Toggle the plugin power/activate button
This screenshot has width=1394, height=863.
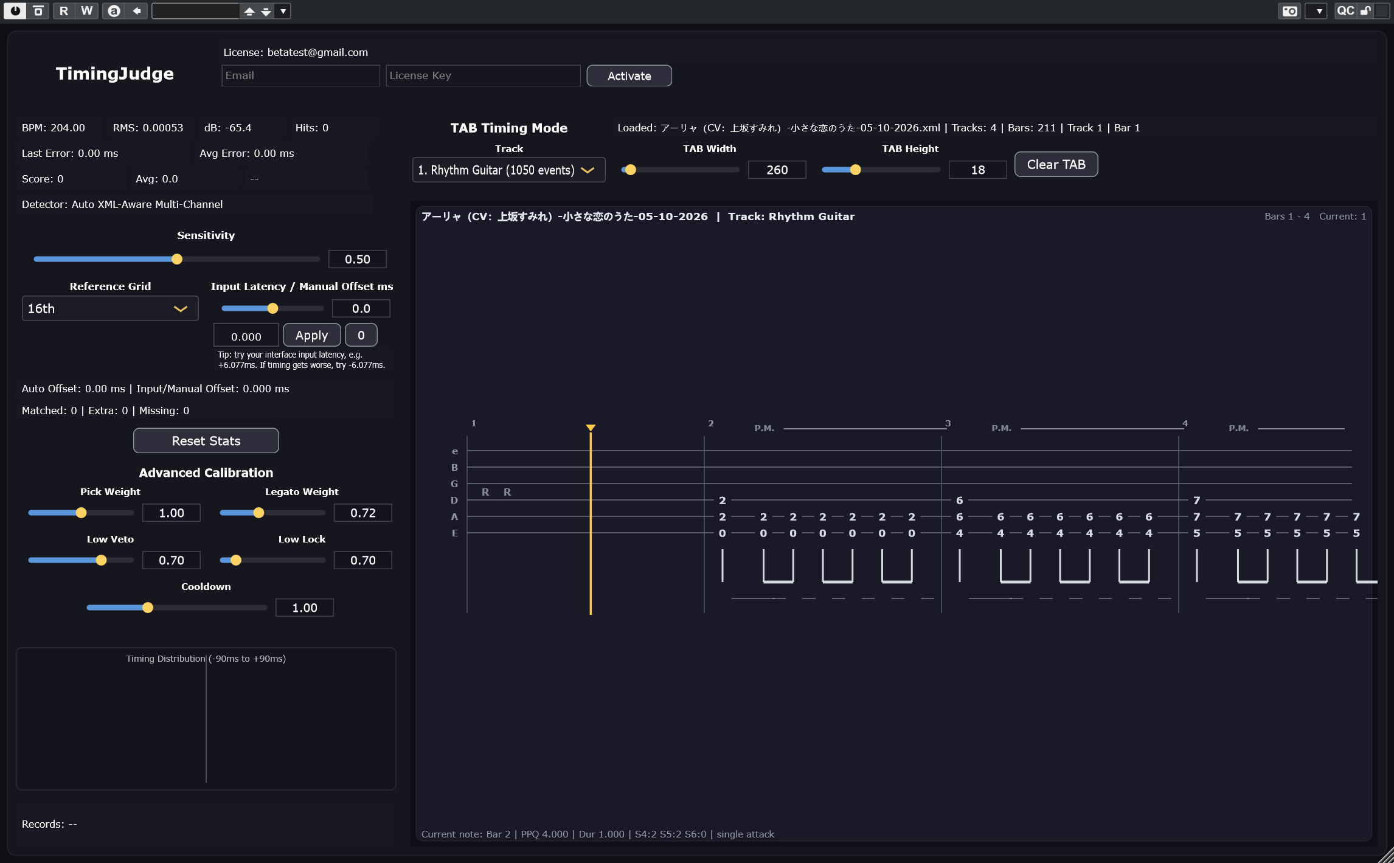coord(15,10)
